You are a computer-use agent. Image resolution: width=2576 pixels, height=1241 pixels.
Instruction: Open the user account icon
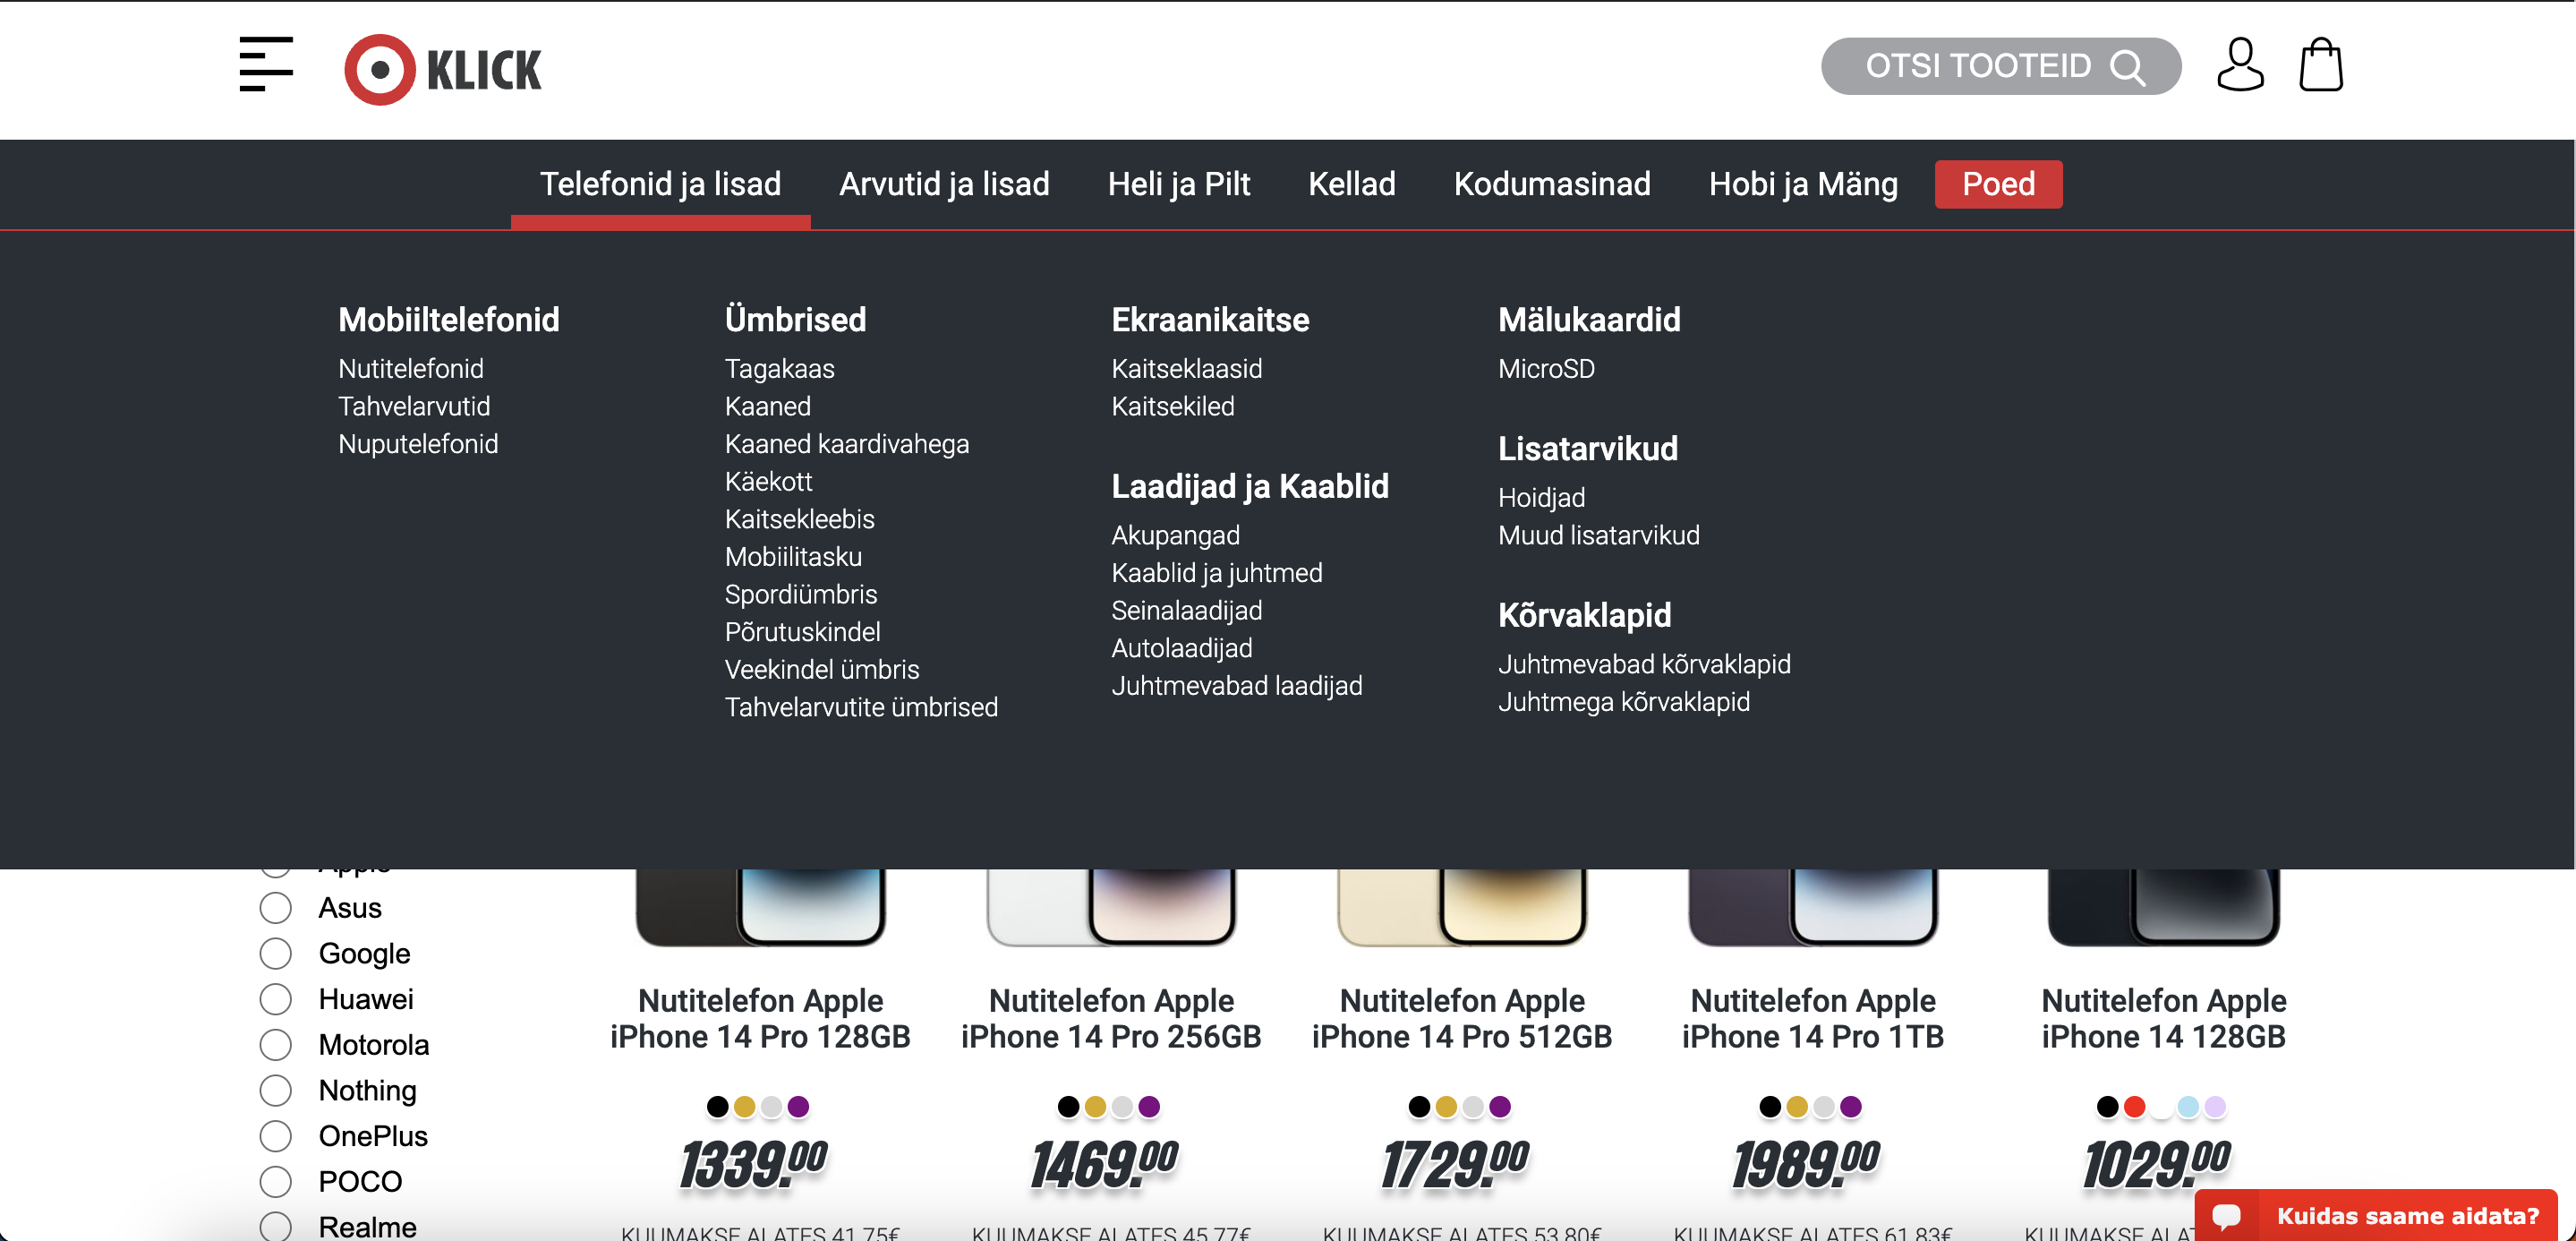2240,65
